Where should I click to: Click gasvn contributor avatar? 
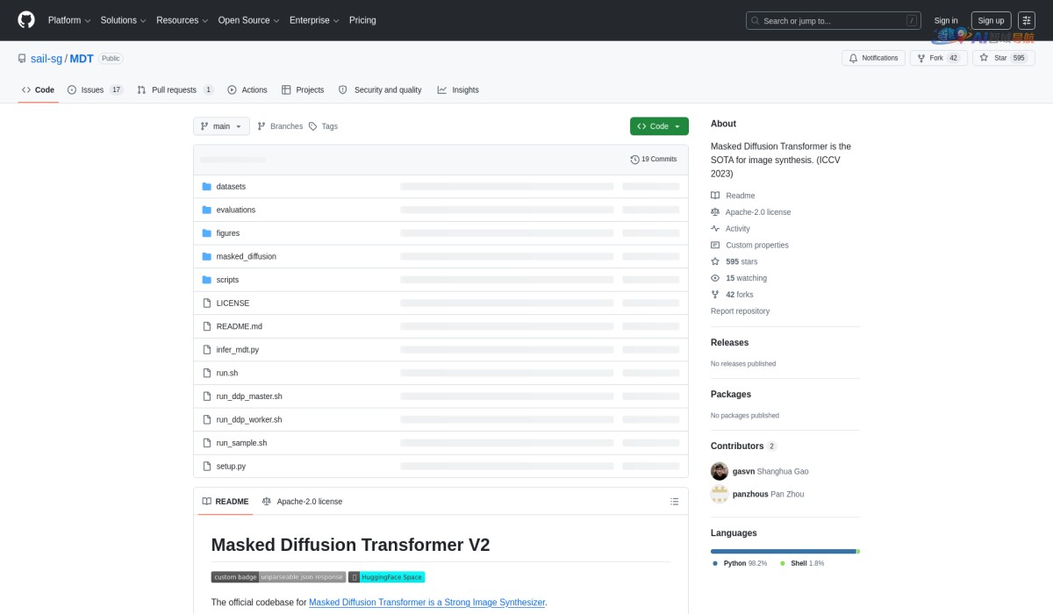tap(720, 471)
